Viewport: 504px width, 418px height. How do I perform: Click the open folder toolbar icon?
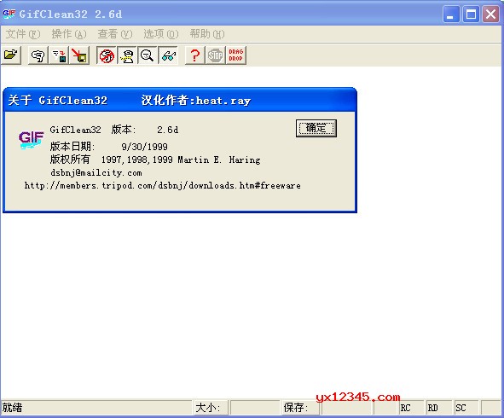click(x=11, y=55)
